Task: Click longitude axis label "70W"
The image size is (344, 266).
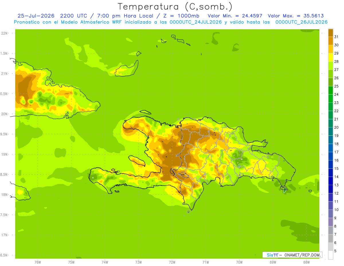Action: pos(239,262)
